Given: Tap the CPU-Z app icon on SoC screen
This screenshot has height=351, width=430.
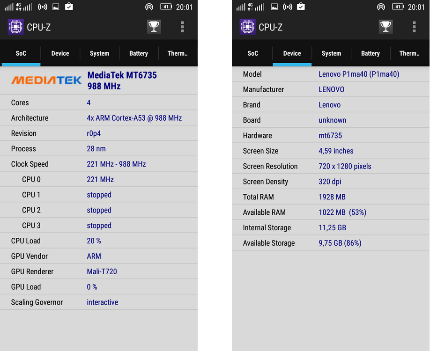Looking at the screenshot, I should point(15,27).
